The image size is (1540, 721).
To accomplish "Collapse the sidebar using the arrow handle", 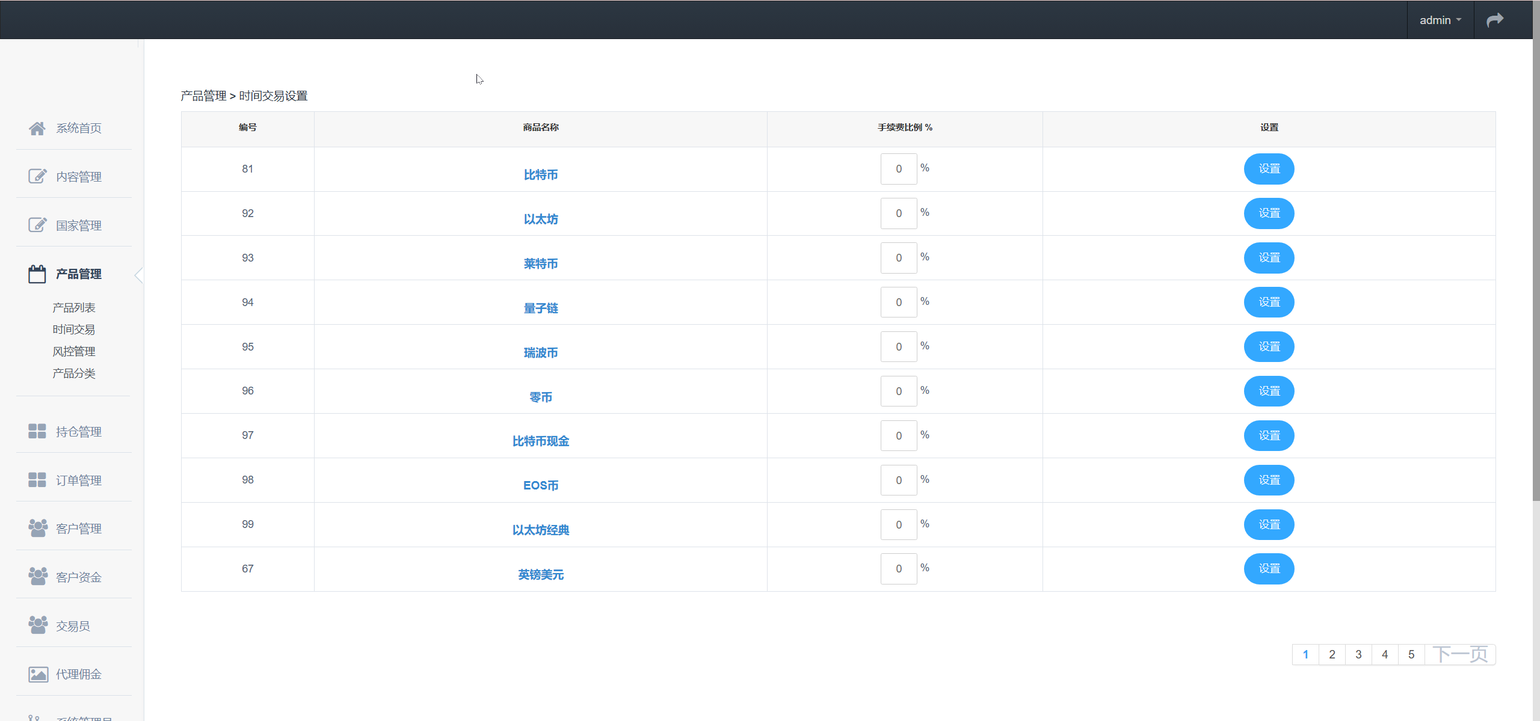I will tap(139, 275).
